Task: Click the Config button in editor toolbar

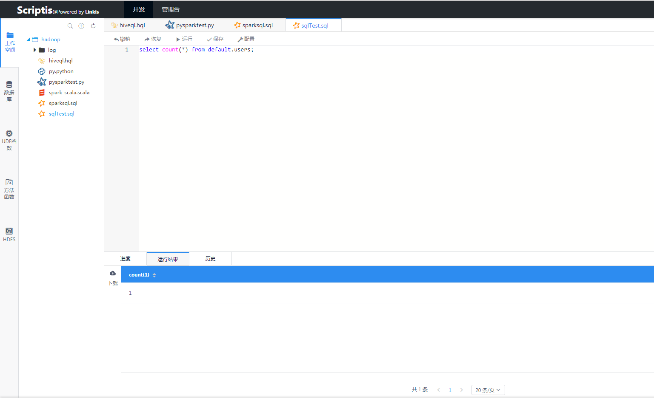Action: coord(246,39)
